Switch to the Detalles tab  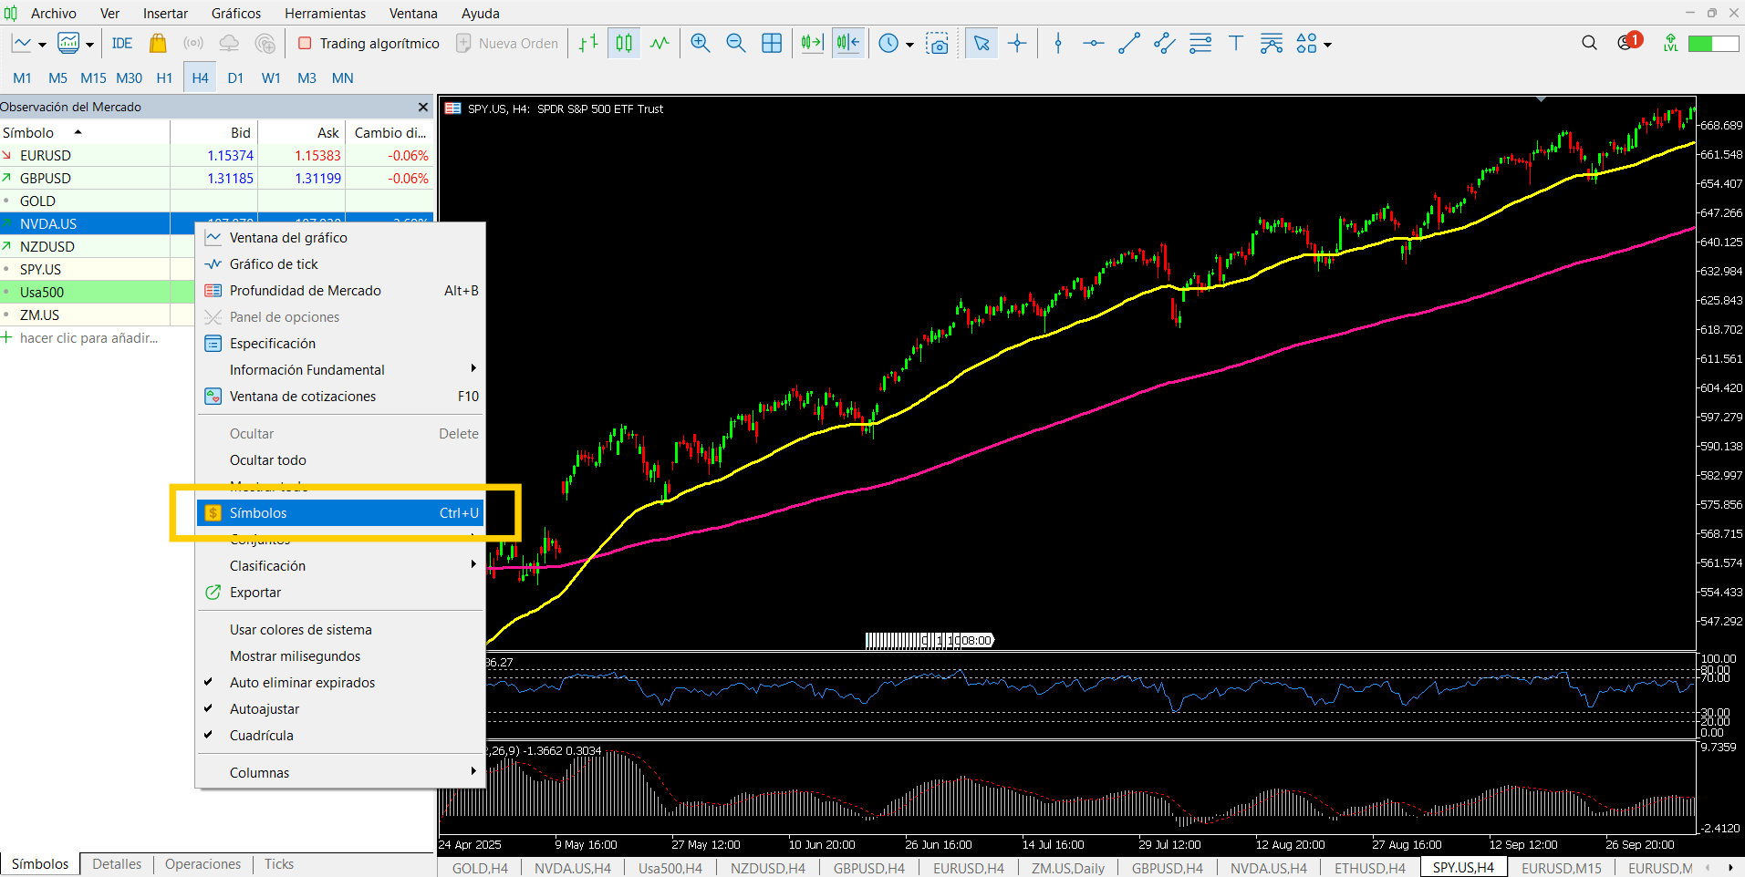pos(117,864)
